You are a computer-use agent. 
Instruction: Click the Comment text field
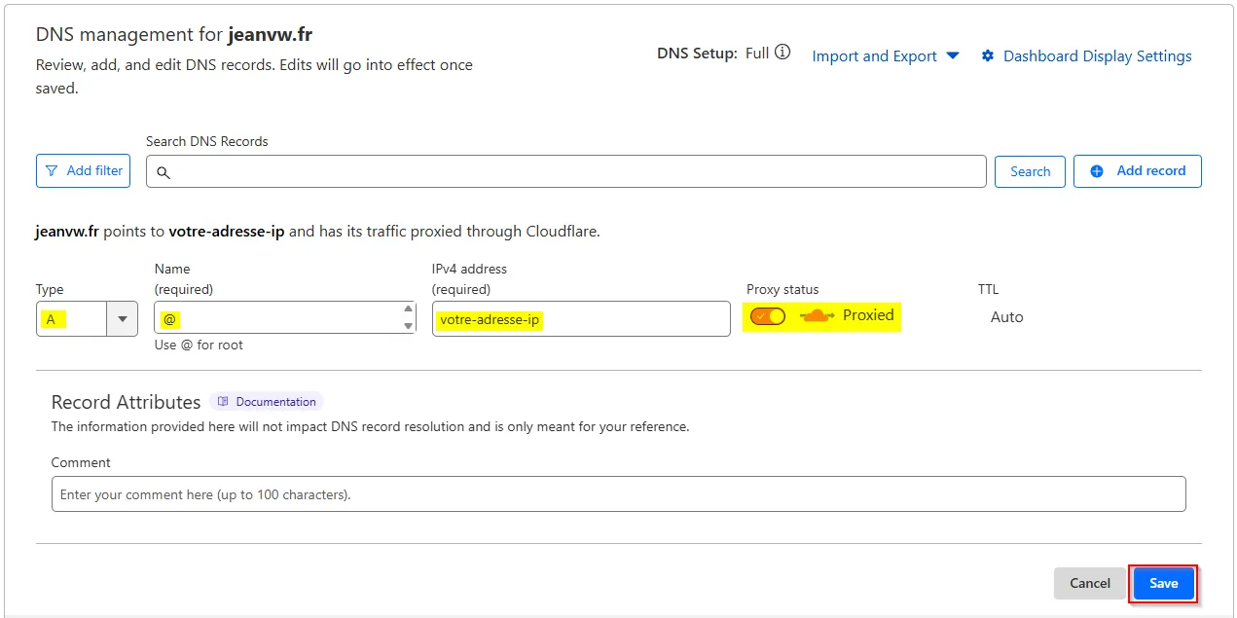[x=618, y=494]
